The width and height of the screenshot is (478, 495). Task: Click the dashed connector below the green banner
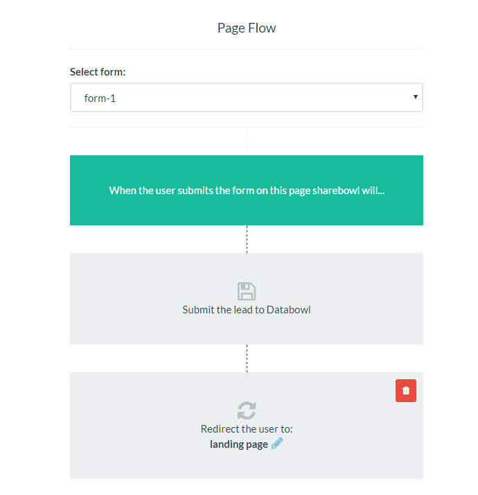pos(247,239)
